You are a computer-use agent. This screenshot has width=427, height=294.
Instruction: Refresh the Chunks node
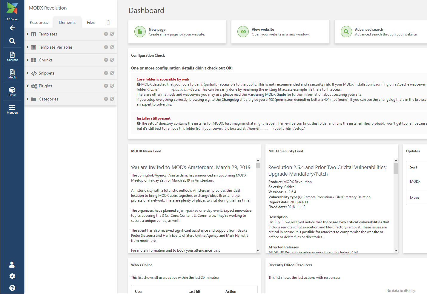[112, 60]
